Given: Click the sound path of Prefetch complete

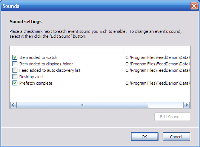Looking at the screenshot, I should click(158, 83).
